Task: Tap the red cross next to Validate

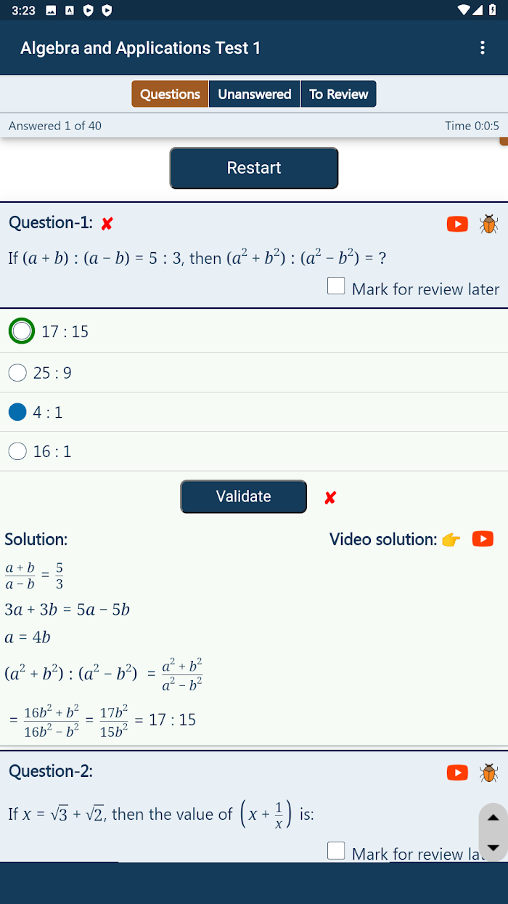Action: pos(330,498)
